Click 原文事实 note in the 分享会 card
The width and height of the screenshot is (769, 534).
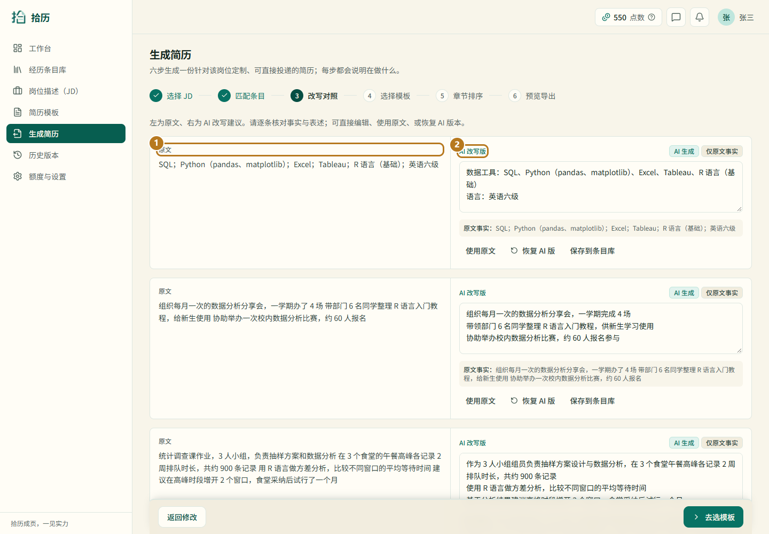coord(601,374)
